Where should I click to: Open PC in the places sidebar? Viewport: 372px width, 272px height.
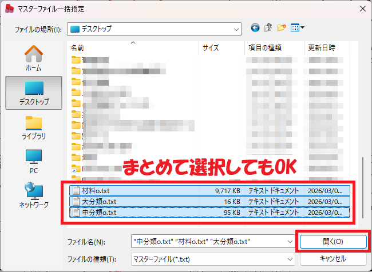(34, 162)
